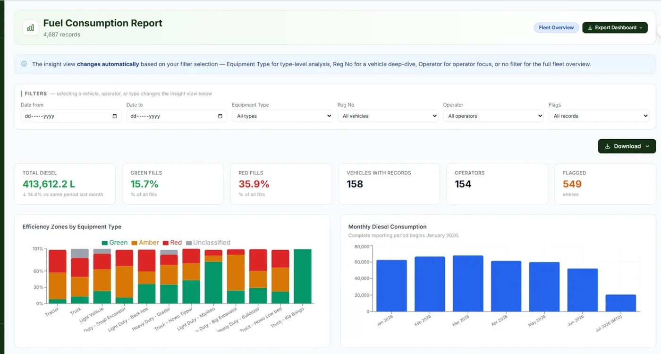Toggle the Red legend series
Screen dimensions: 661x354
172,243
